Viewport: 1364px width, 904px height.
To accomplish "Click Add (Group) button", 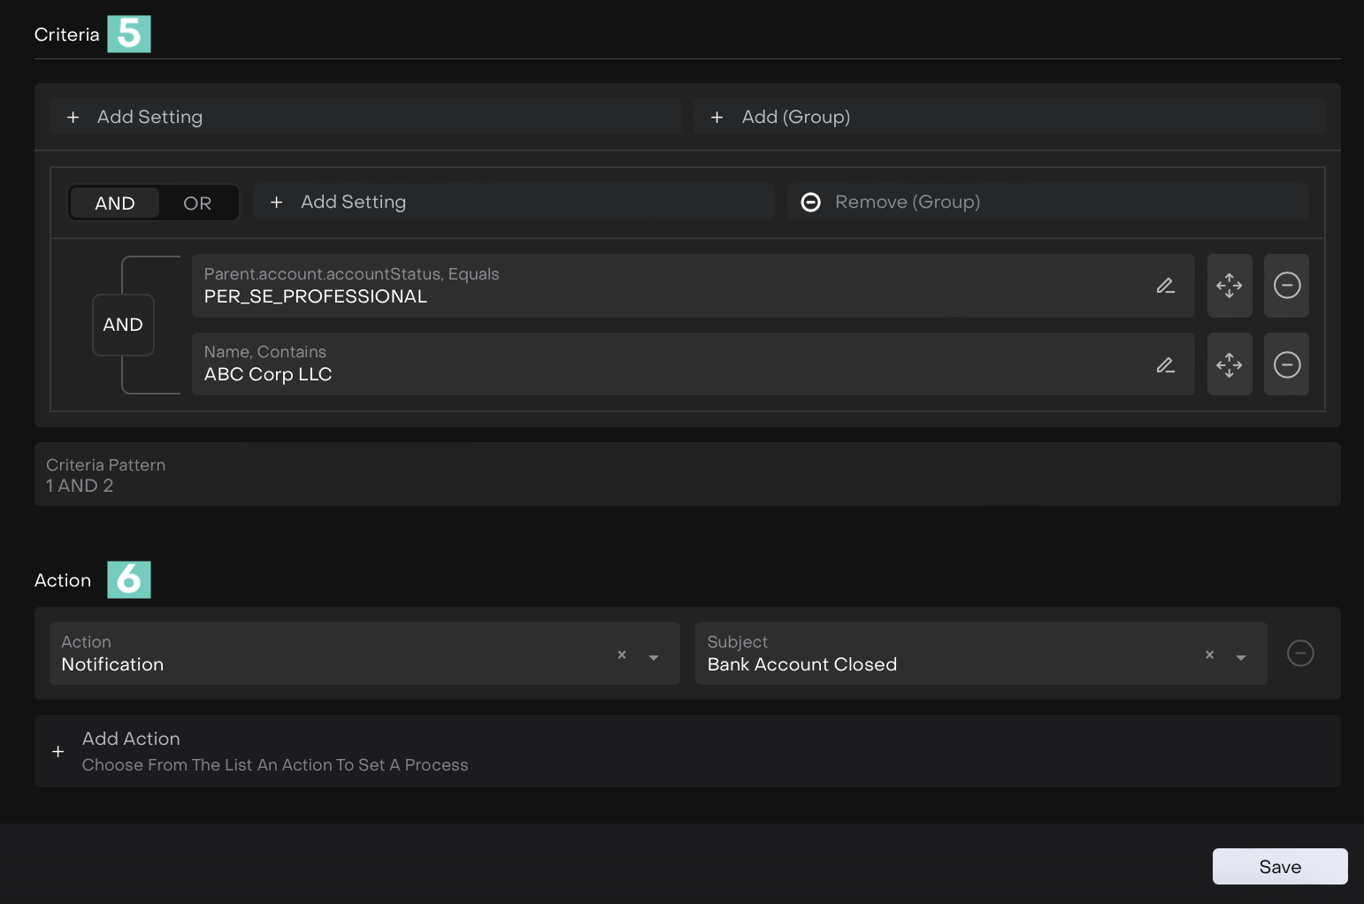I will tap(1008, 117).
